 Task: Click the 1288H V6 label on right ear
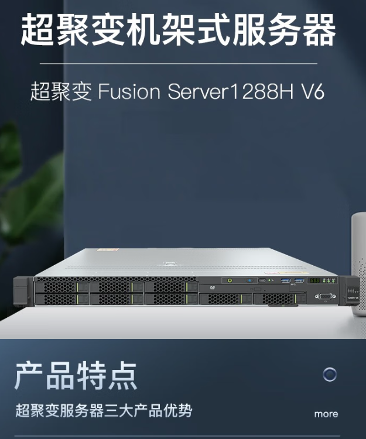353,298
